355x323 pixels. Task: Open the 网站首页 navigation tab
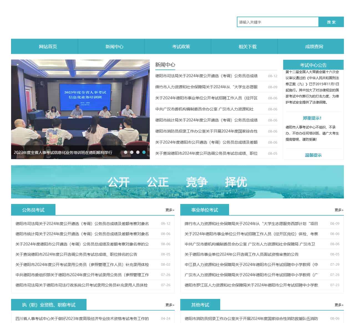pyautogui.click(x=48, y=46)
